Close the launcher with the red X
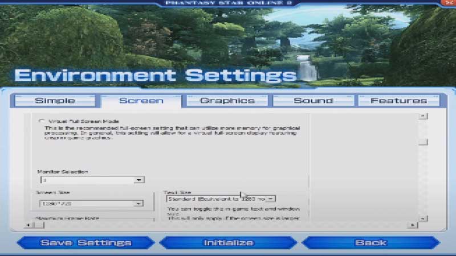The height and width of the screenshot is (256, 456). tap(449, 3)
